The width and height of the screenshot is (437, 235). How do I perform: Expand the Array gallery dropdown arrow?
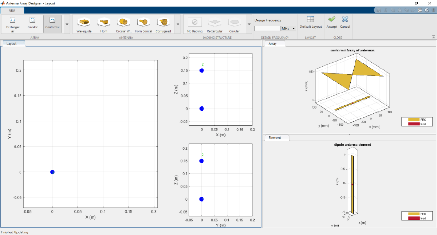click(x=67, y=24)
